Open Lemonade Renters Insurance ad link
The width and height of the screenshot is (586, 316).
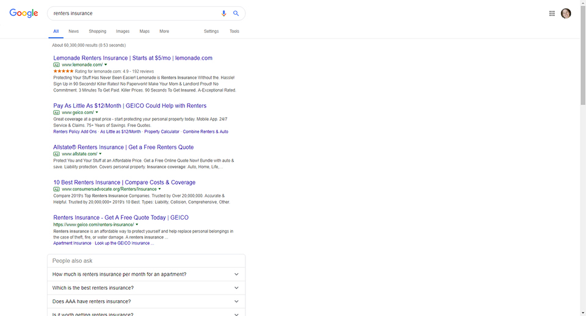(132, 58)
